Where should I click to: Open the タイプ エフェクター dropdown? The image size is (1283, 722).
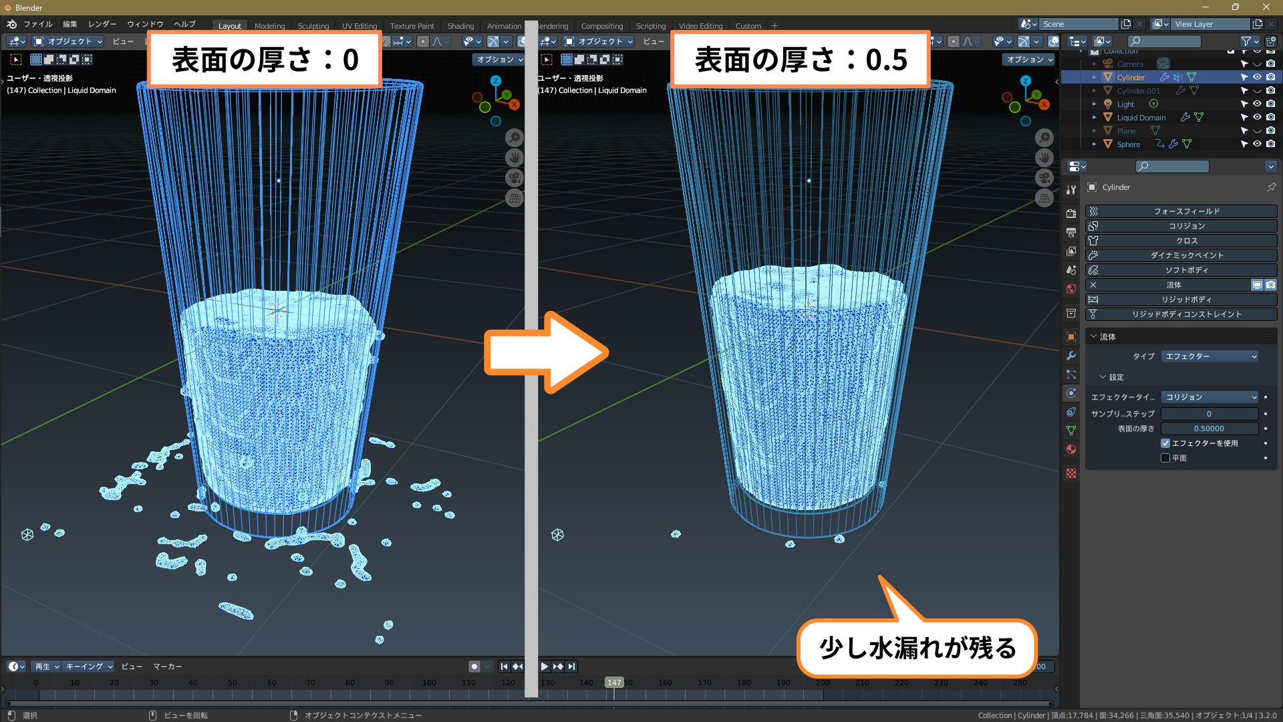(1209, 356)
